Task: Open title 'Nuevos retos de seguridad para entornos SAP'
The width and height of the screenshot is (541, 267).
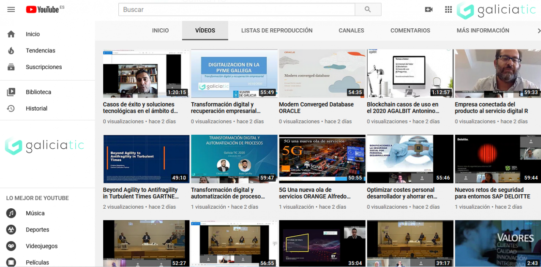Action: [492, 193]
